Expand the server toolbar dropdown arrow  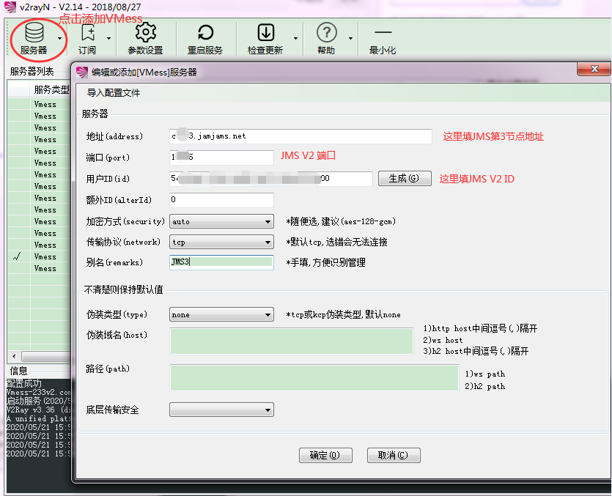pyautogui.click(x=59, y=38)
